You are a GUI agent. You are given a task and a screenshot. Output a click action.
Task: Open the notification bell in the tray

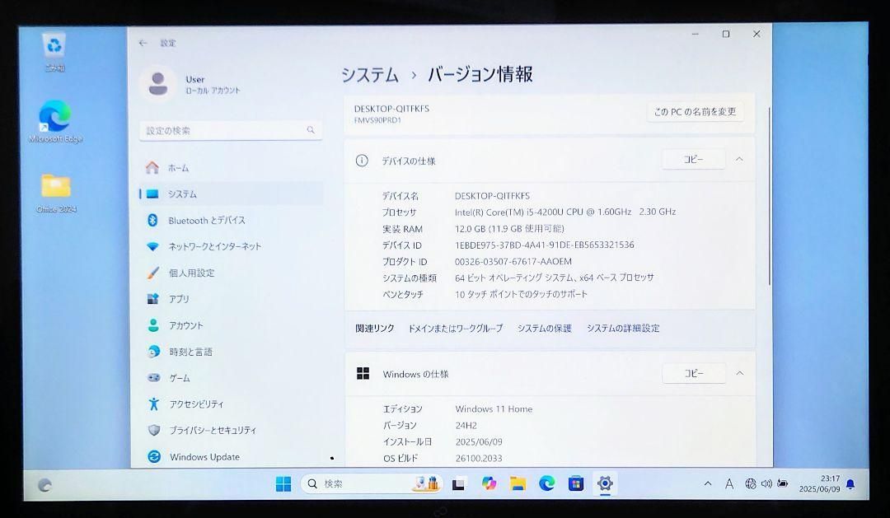click(x=850, y=484)
